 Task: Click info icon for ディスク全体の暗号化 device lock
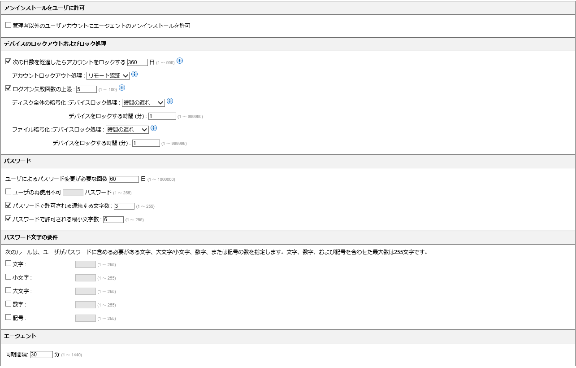170,101
